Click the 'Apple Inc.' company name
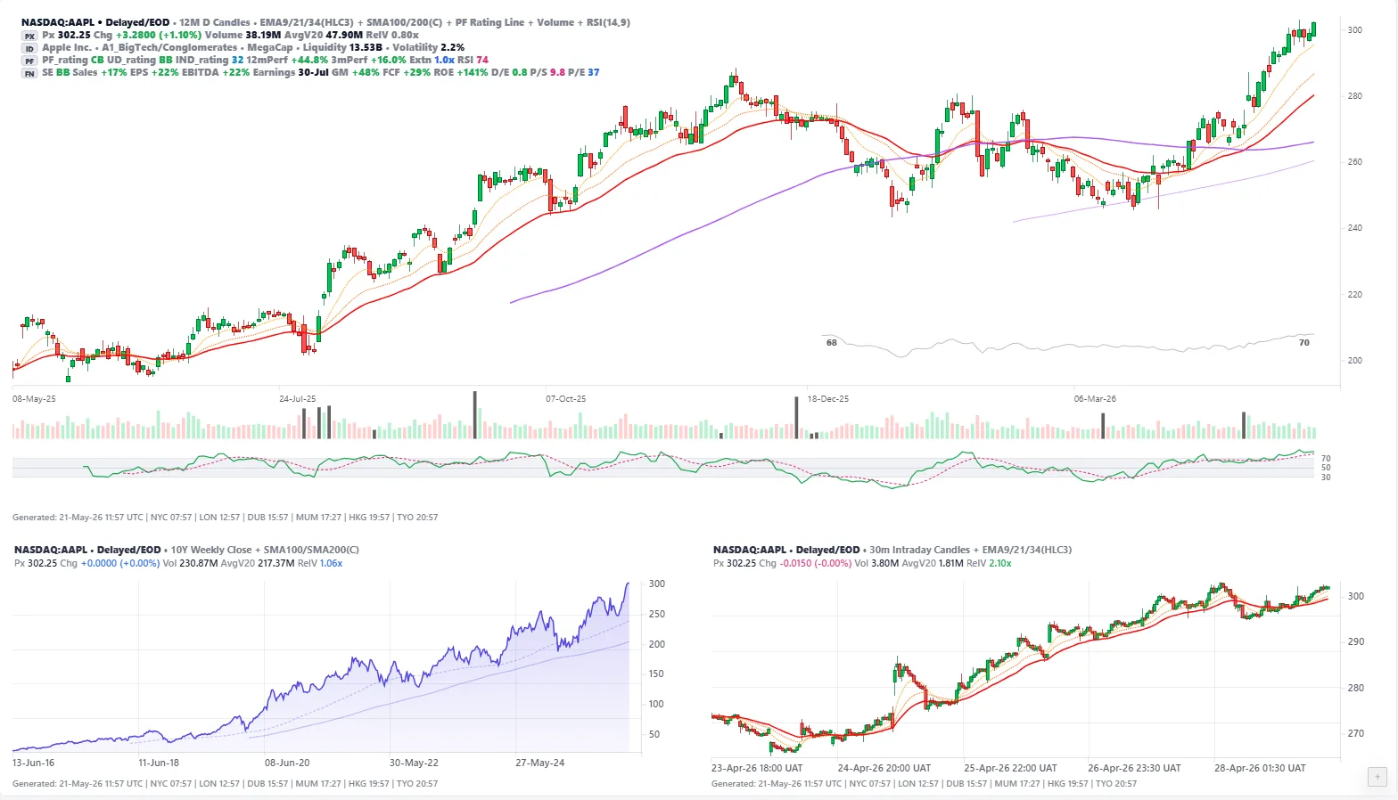1398x800 pixels. click(67, 47)
